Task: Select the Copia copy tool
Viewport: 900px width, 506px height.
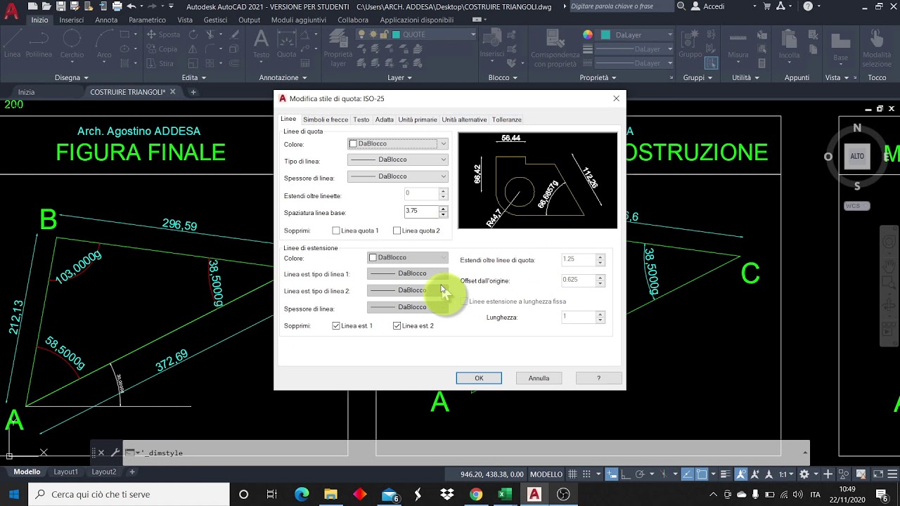Action: coord(162,49)
